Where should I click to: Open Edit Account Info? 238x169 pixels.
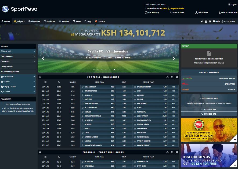[228, 13]
